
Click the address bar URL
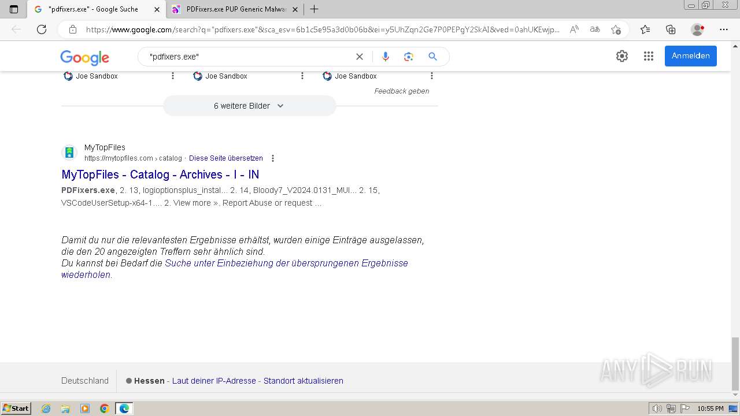(323, 29)
